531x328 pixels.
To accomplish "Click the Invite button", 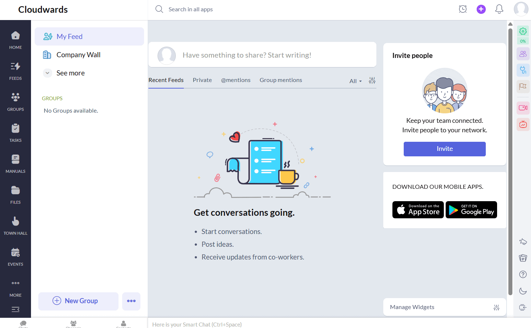I will (445, 149).
